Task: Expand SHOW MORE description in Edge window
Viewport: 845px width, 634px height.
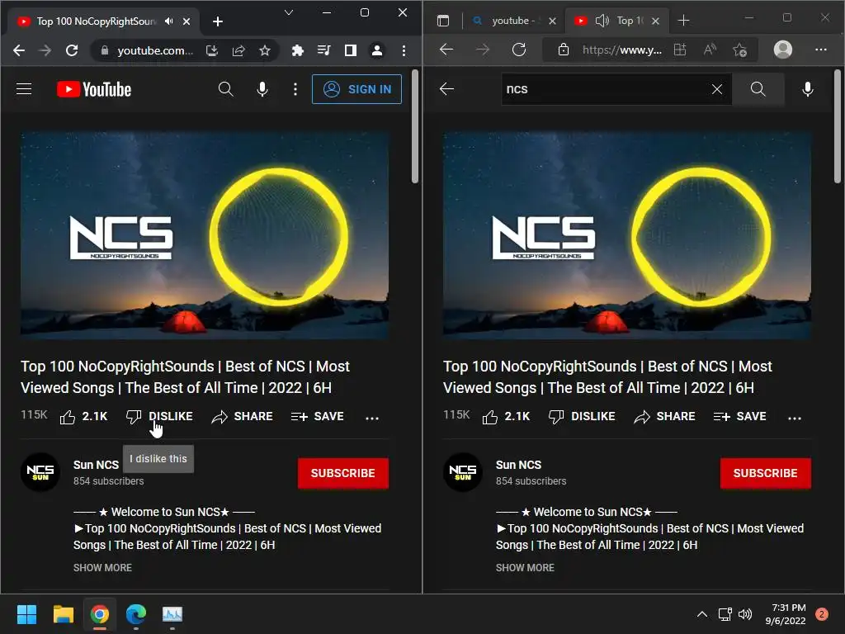Action: [x=525, y=568]
